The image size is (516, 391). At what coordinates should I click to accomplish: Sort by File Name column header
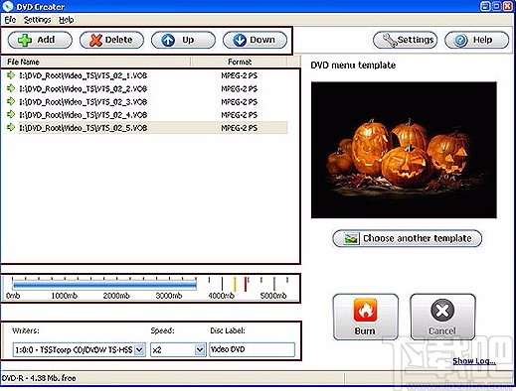[95, 62]
